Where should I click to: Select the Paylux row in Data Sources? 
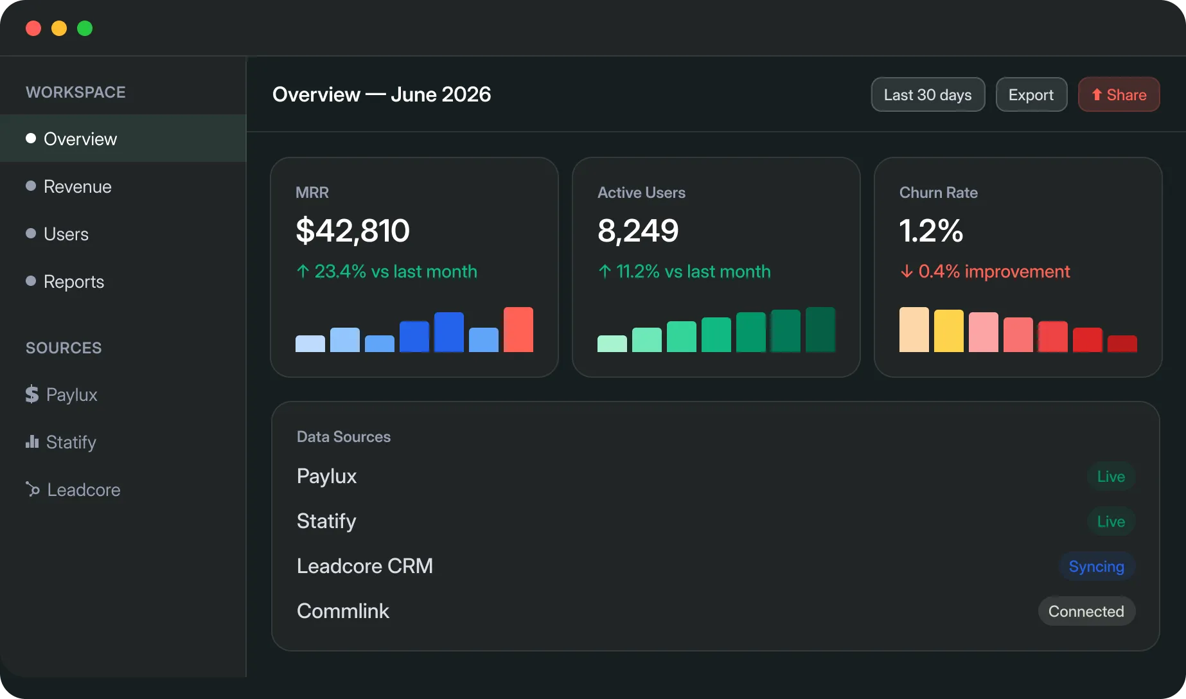click(716, 476)
